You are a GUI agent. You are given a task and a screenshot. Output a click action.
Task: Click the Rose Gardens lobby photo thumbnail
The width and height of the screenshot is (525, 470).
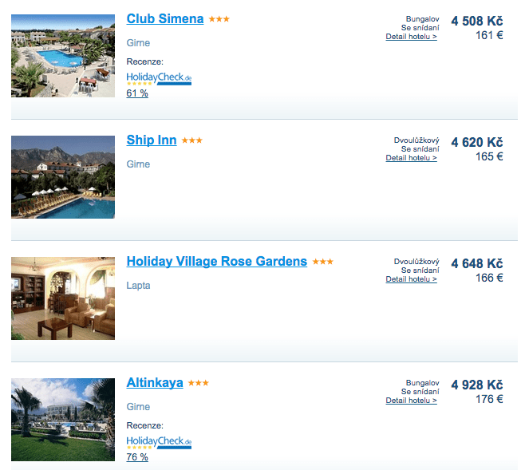[x=63, y=298]
